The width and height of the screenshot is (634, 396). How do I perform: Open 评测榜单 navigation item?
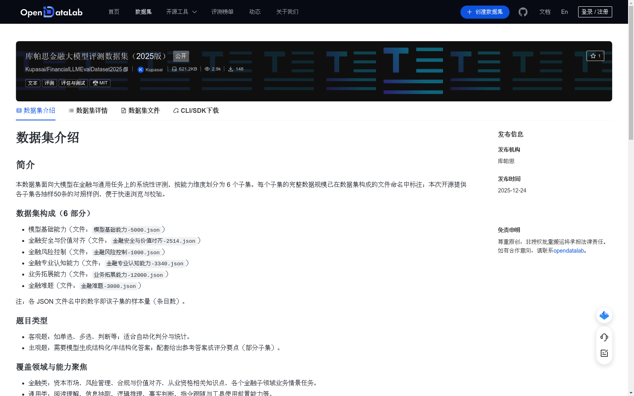[x=222, y=12]
